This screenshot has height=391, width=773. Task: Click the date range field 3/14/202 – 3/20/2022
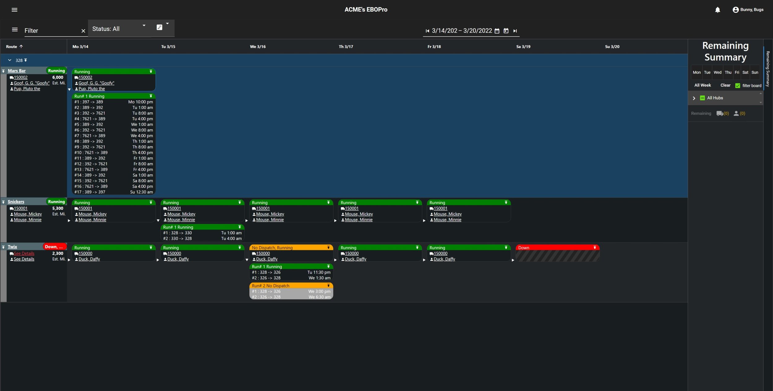pos(462,31)
